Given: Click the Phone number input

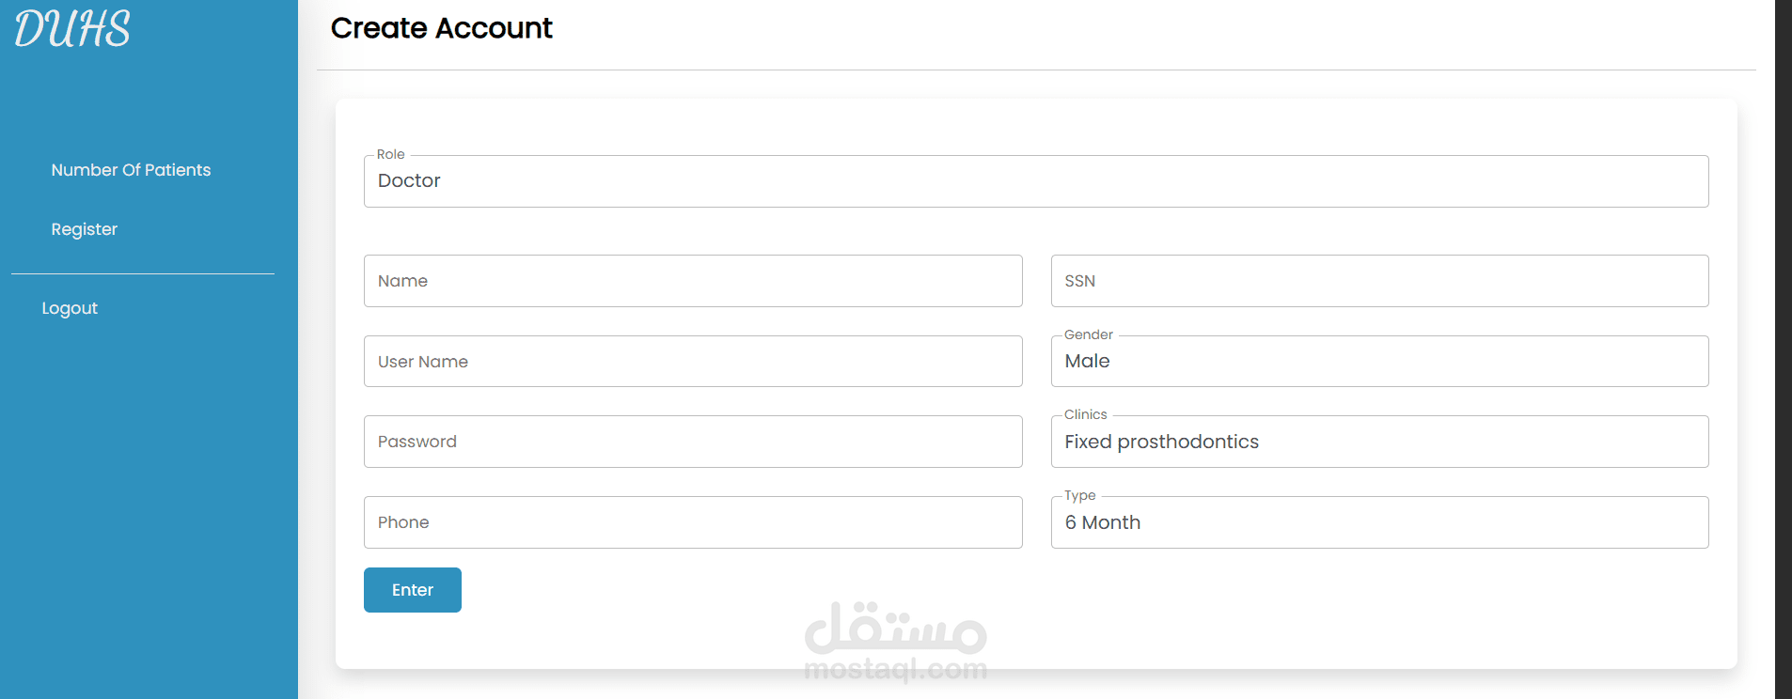Looking at the screenshot, I should tap(693, 522).
